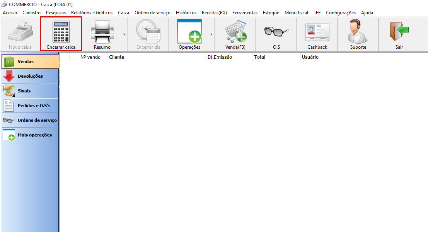Click the Encerrar caixa calculator icon
The image size is (428, 232).
pyautogui.click(x=61, y=31)
